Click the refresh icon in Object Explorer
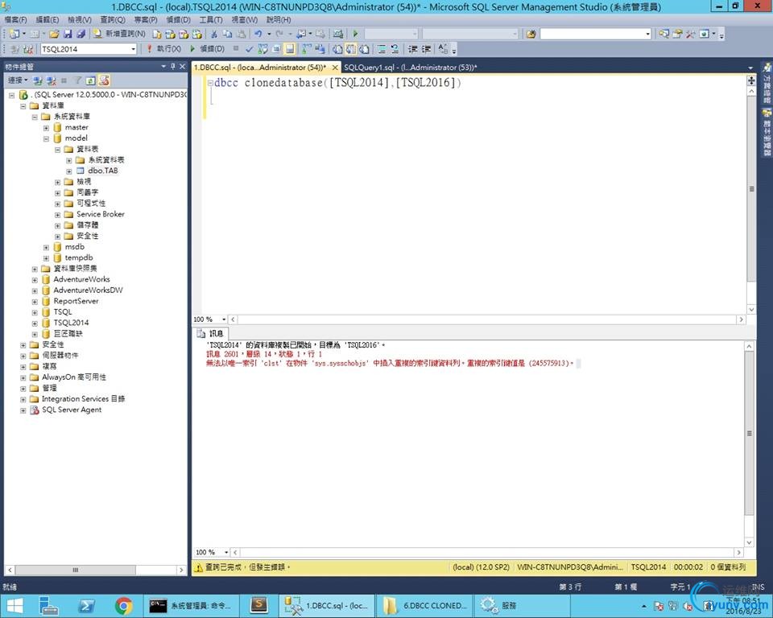 [x=91, y=80]
